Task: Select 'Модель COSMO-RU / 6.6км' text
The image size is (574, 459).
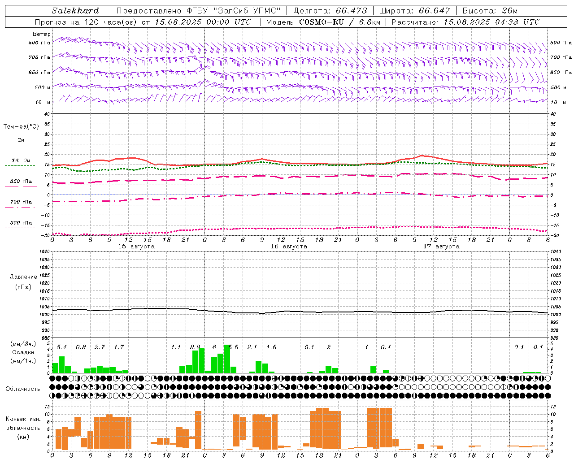Action: [323, 22]
